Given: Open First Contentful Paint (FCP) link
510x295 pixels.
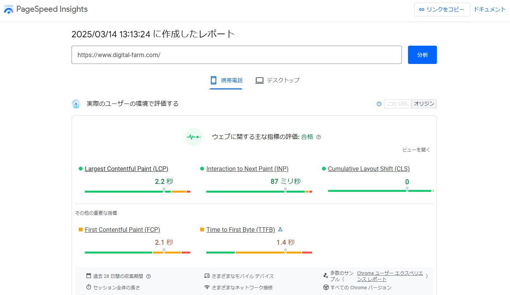Looking at the screenshot, I should coord(122,230).
